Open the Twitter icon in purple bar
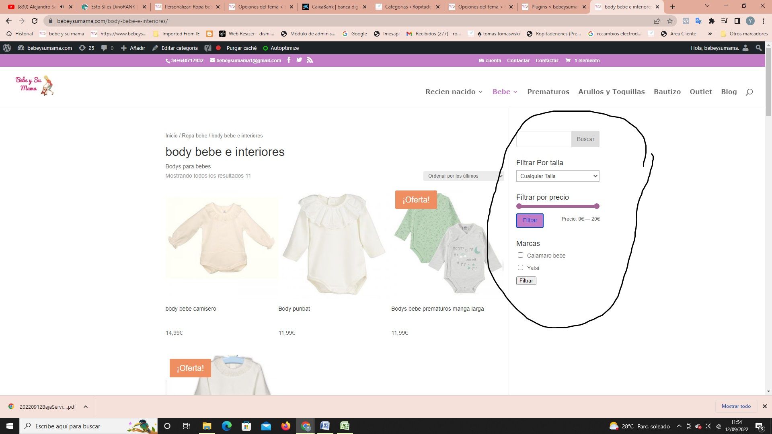Screen dimensions: 772x434 coord(299,60)
